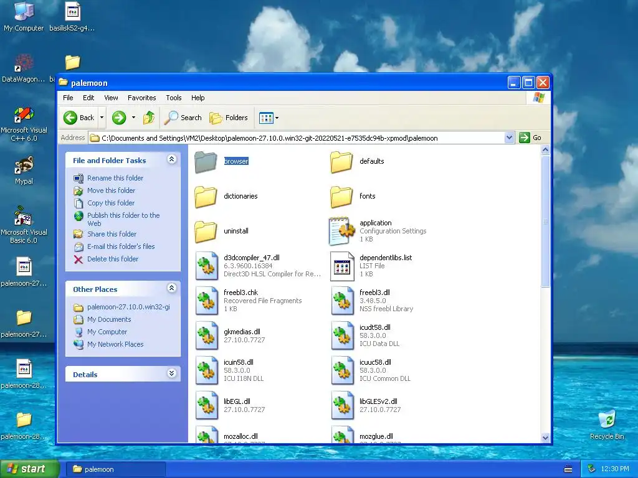Select the dictionaries folder

[x=206, y=197]
